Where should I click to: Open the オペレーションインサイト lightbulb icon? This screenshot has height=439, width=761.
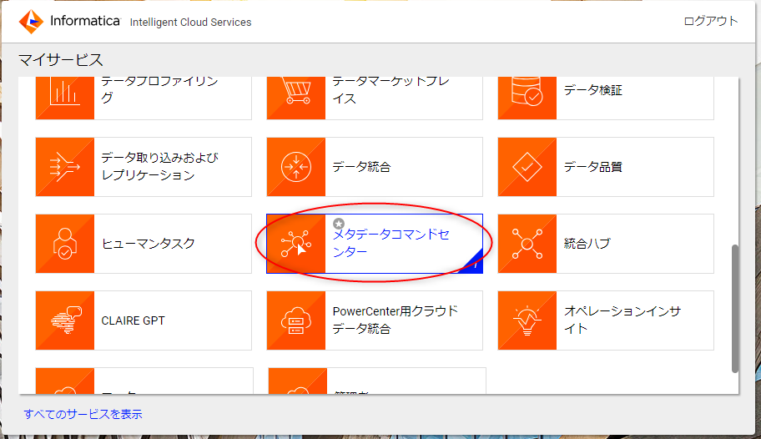click(527, 320)
